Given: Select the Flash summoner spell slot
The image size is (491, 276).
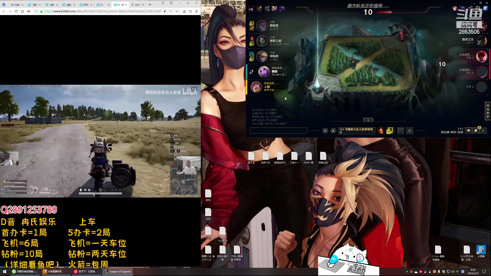Looking at the screenshot, I should click(390, 131).
